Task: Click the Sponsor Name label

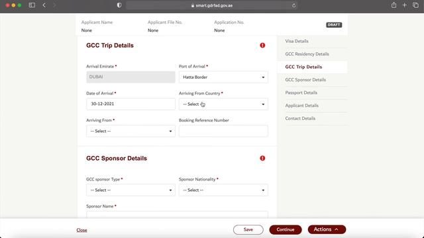Action: (x=100, y=206)
